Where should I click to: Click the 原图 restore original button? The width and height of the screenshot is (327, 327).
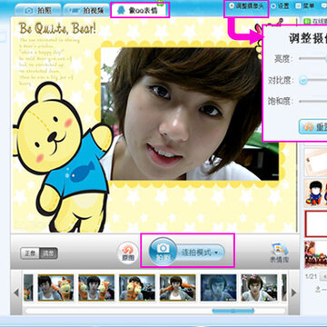click(x=128, y=253)
